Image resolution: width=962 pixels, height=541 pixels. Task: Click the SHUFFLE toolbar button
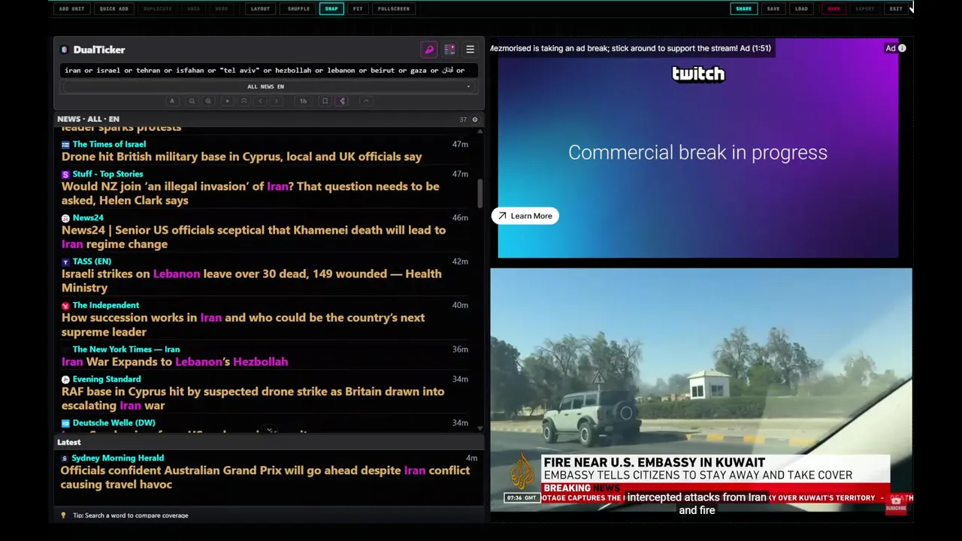point(298,9)
